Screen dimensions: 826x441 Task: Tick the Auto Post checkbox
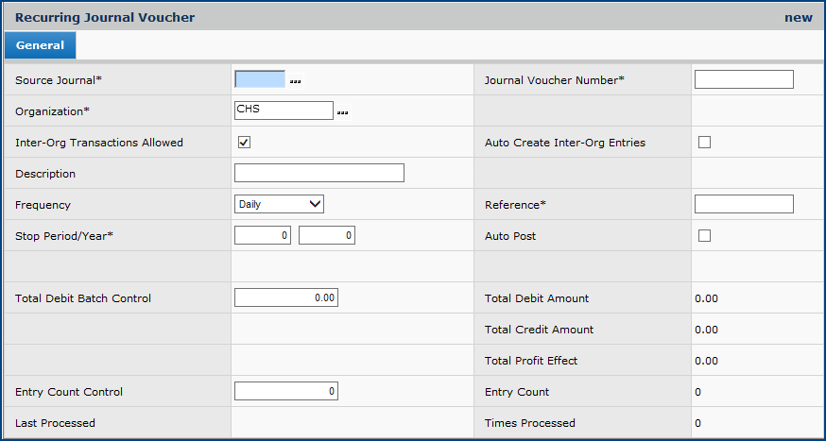coord(704,236)
